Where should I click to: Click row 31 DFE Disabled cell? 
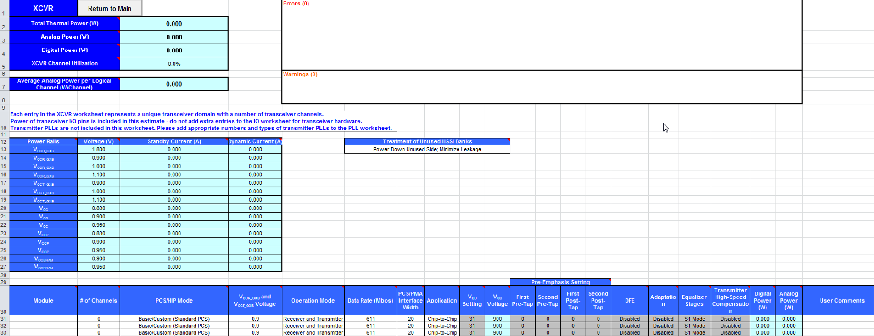(630, 319)
